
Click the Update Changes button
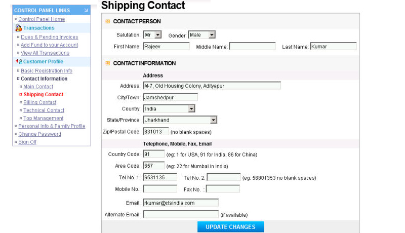(231, 227)
